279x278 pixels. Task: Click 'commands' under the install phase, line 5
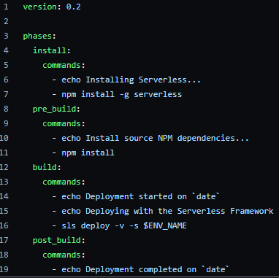tap(61, 65)
